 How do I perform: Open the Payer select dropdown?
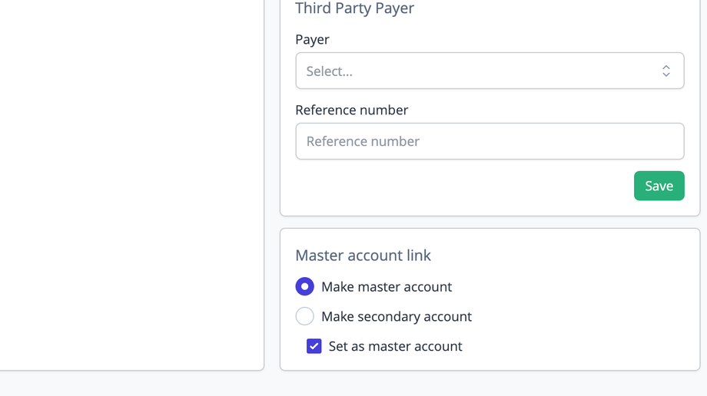coord(490,71)
